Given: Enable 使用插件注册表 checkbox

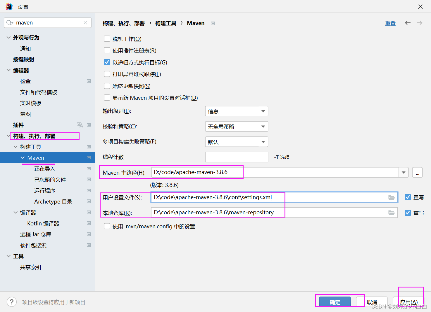Looking at the screenshot, I should (107, 50).
